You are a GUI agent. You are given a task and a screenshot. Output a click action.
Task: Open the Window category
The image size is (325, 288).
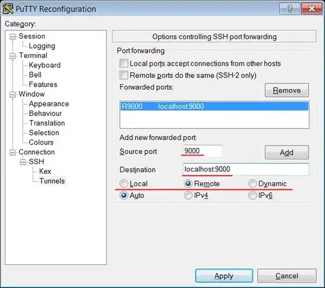pos(31,94)
